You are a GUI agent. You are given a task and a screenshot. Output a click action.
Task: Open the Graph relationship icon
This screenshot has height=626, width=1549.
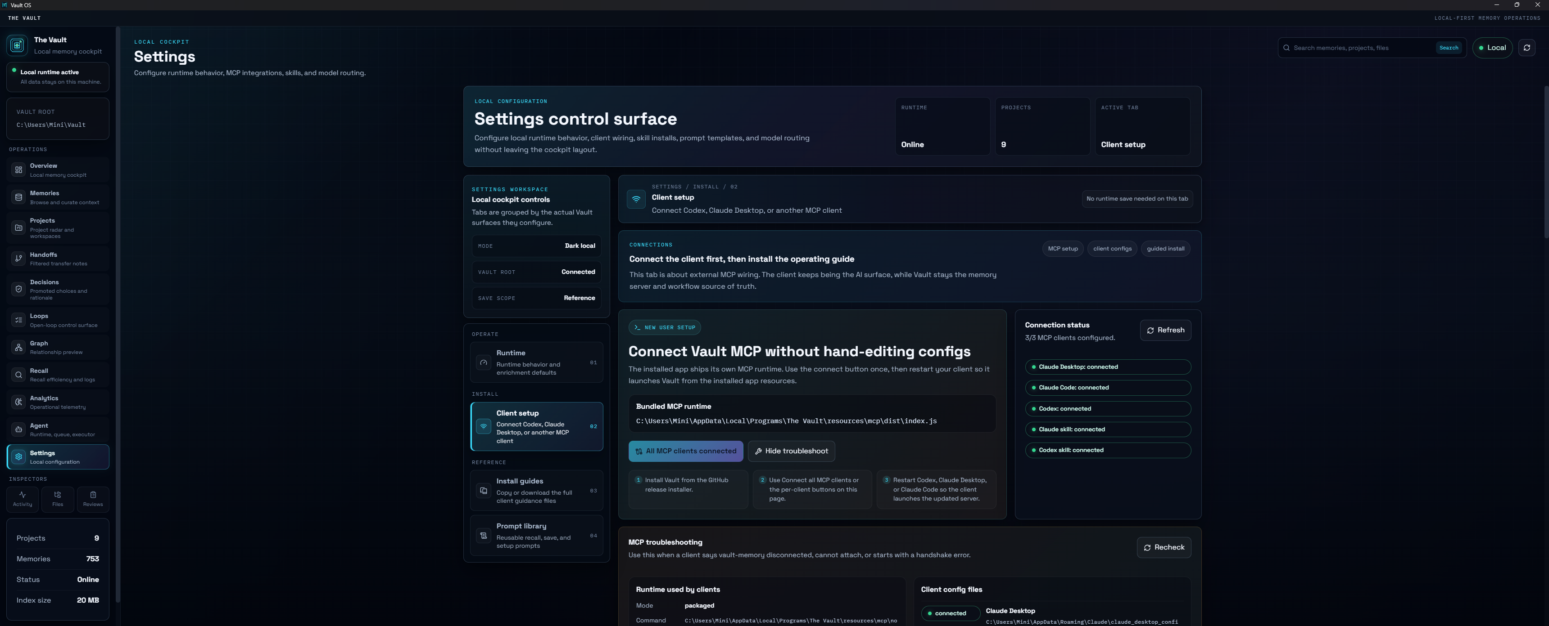point(18,347)
